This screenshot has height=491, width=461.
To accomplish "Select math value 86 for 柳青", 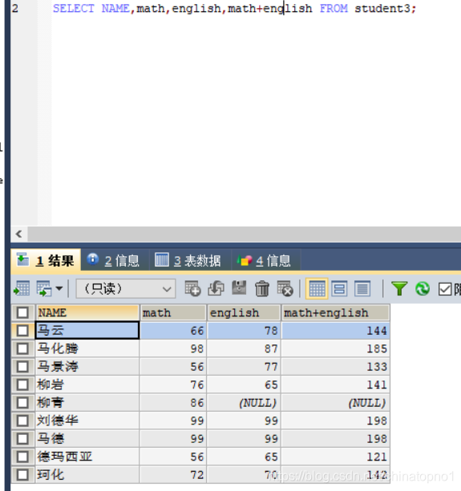I will point(173,403).
